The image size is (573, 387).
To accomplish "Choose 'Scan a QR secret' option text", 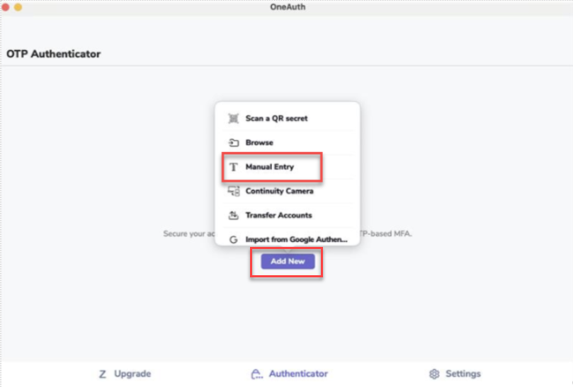I will 276,119.
